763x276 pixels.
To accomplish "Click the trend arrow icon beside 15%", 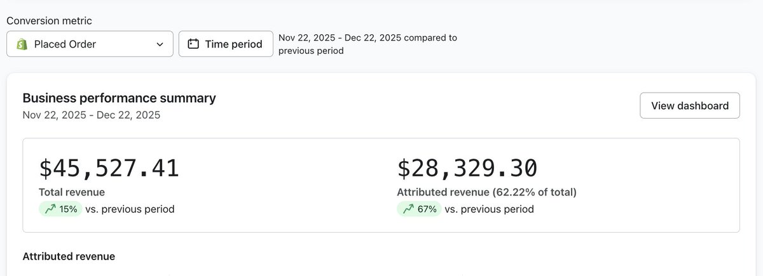I will coord(50,209).
